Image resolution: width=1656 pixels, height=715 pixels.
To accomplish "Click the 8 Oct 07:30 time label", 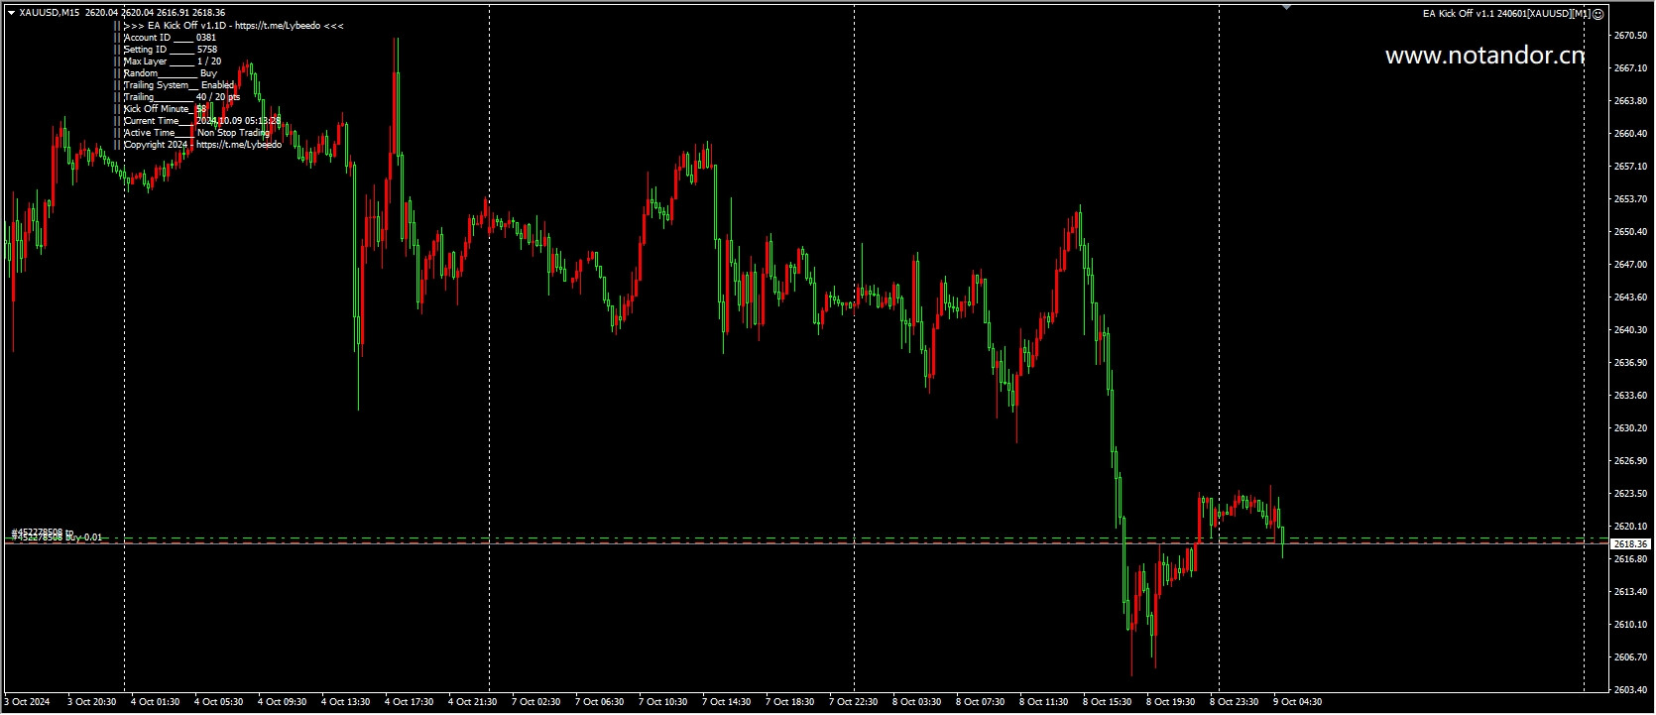I will (x=981, y=702).
